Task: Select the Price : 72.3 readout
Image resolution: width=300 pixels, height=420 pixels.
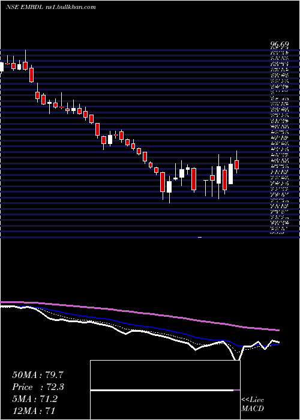Action: point(38,387)
